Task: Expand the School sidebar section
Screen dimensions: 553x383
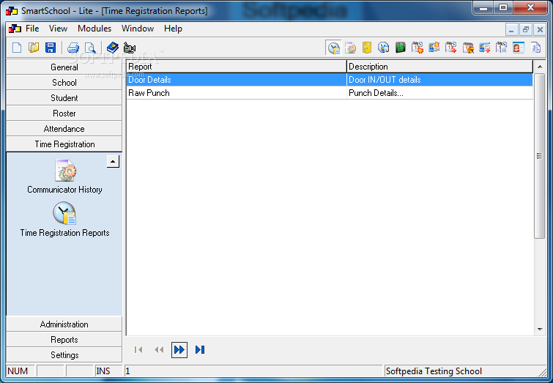Action: [x=64, y=83]
